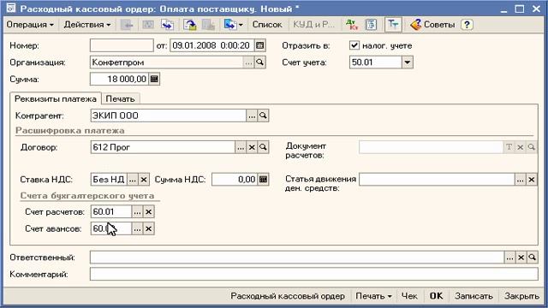The height and width of the screenshot is (308, 548).
Task: Open the magnifier for Ответственный field
Action: click(533, 258)
